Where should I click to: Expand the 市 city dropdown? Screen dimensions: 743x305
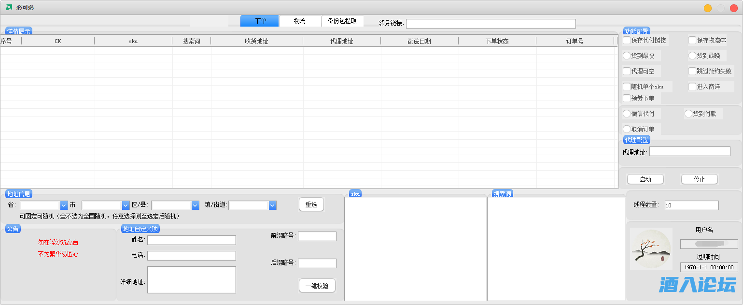[x=126, y=205]
